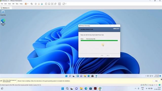162x91 pixels.
Task: Open the host Windows Start menu
Action: 63,88
